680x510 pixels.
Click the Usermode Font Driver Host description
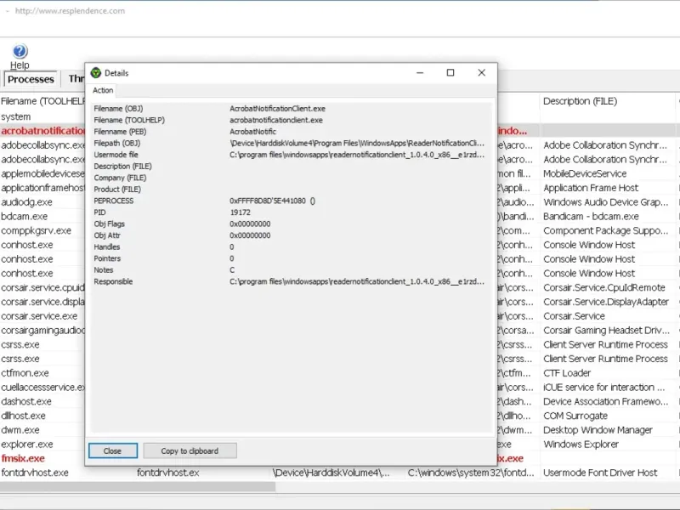pyautogui.click(x=600, y=473)
